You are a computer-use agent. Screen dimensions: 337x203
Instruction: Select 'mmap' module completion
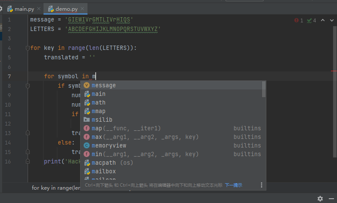pyautogui.click(x=171, y=111)
